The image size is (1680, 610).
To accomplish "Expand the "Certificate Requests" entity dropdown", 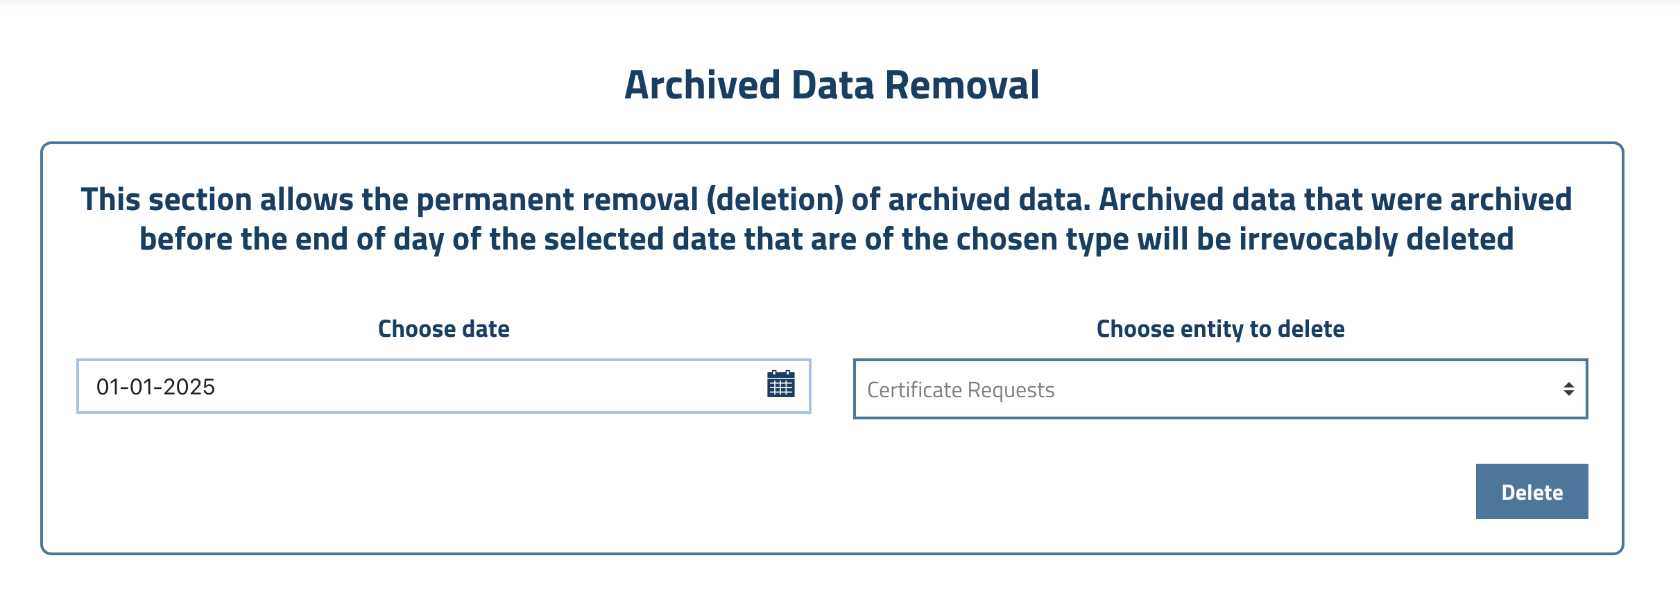I will tap(1219, 389).
